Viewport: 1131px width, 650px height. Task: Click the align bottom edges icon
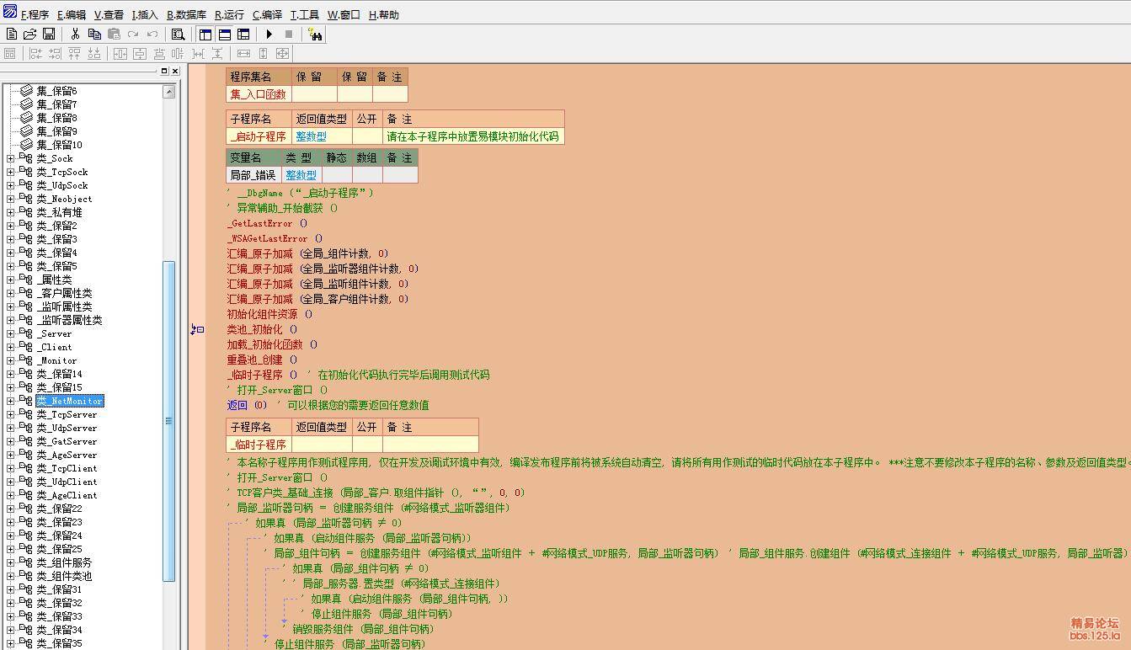[93, 53]
